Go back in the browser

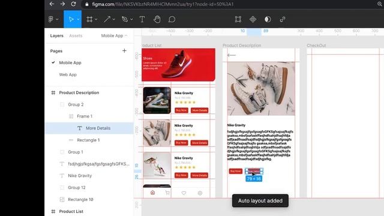click(x=52, y=4)
